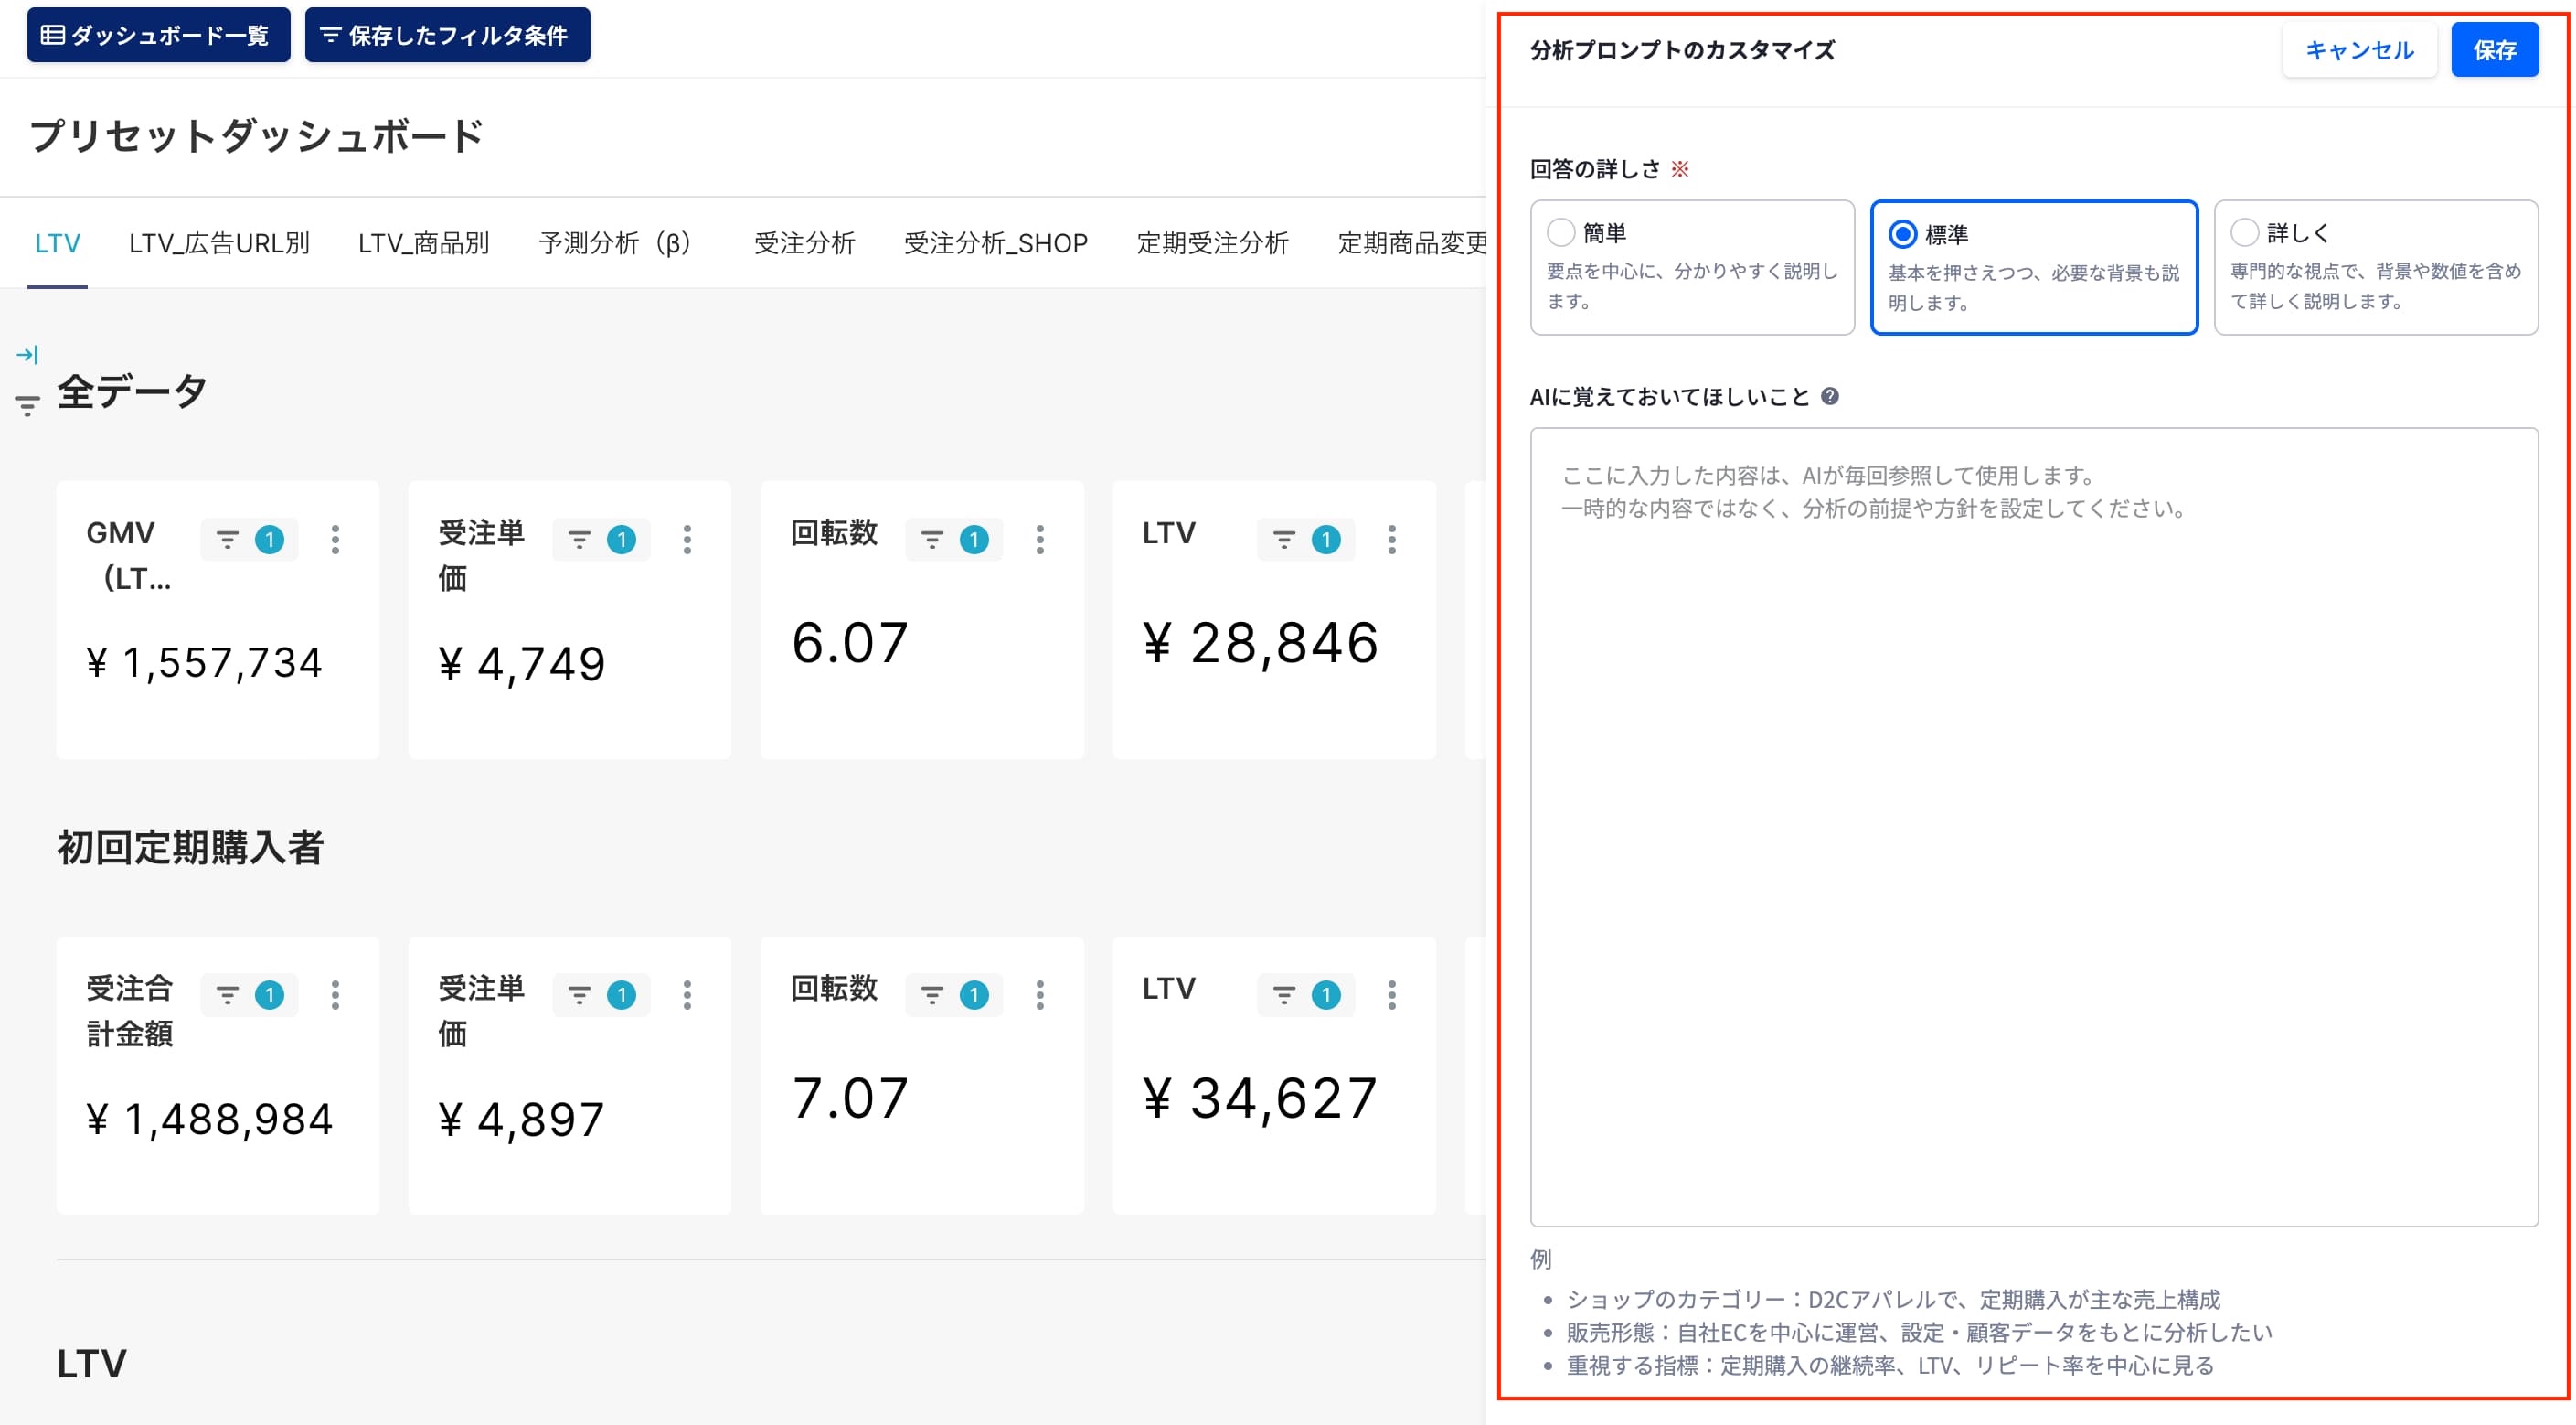Screen dimensions: 2576x1425
Task: Switch to the 受注分析 tab
Action: (804, 243)
